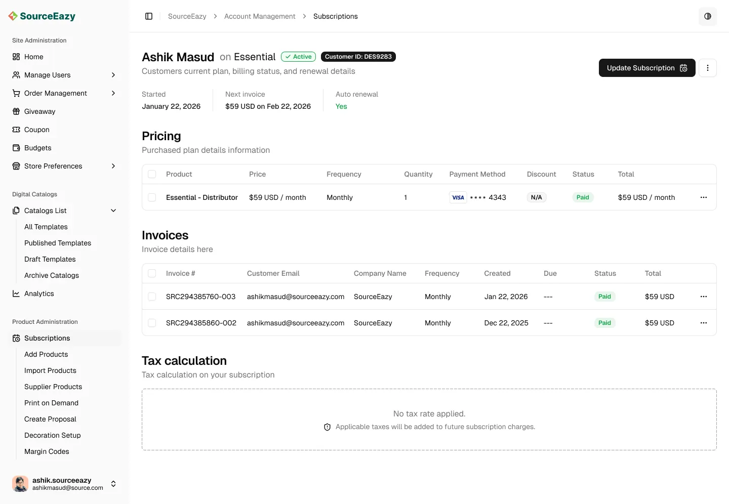Viewport: 729px width, 504px height.
Task: Open Supplier Products
Action: pos(53,387)
